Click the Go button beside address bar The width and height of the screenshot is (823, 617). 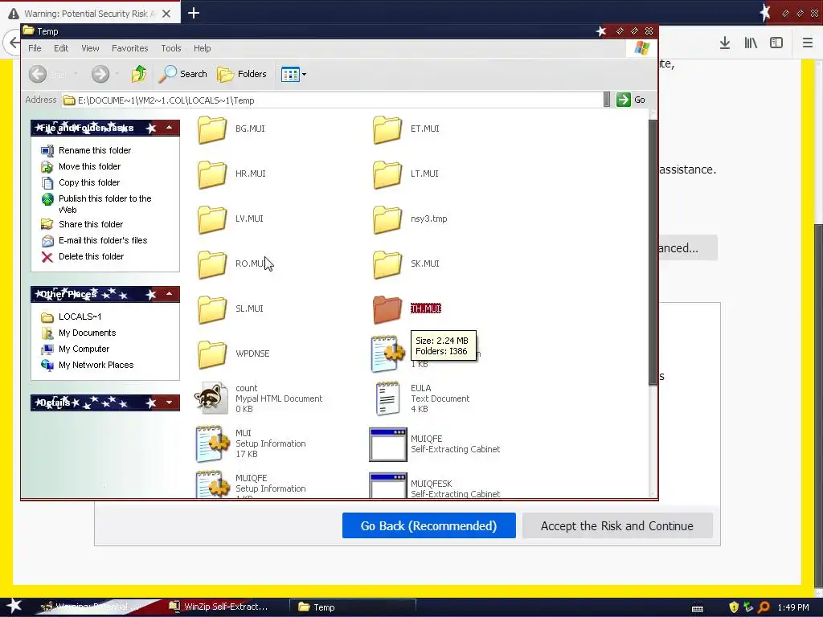point(632,100)
